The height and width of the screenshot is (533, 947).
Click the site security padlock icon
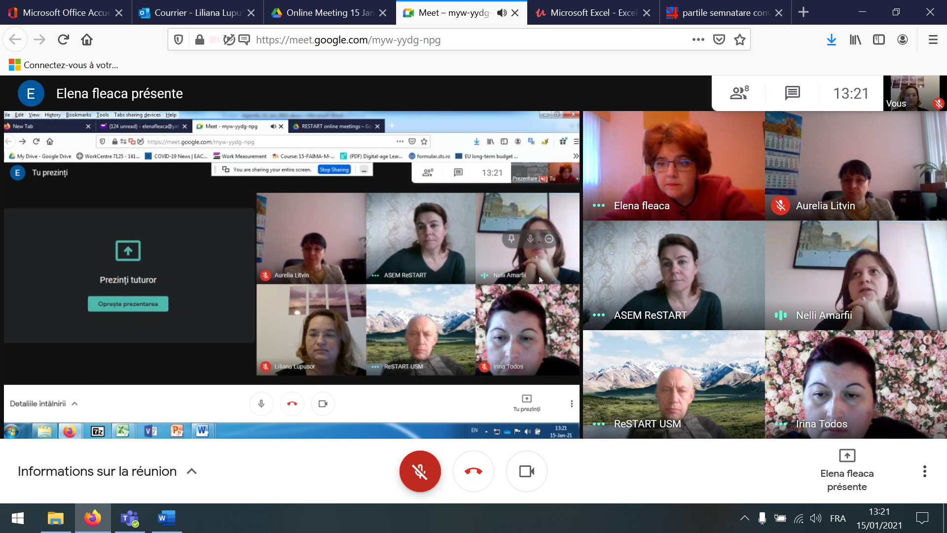[199, 39]
